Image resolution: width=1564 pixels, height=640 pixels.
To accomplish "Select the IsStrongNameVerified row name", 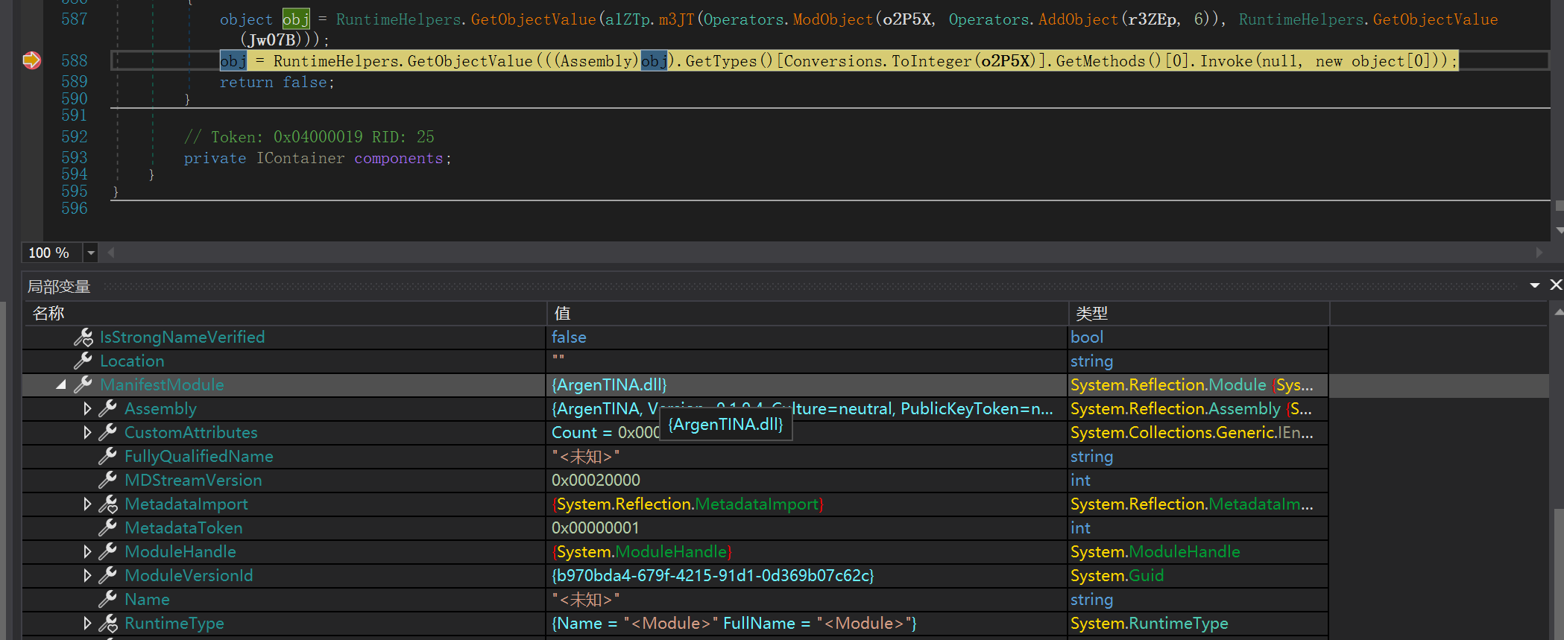I will click(183, 338).
